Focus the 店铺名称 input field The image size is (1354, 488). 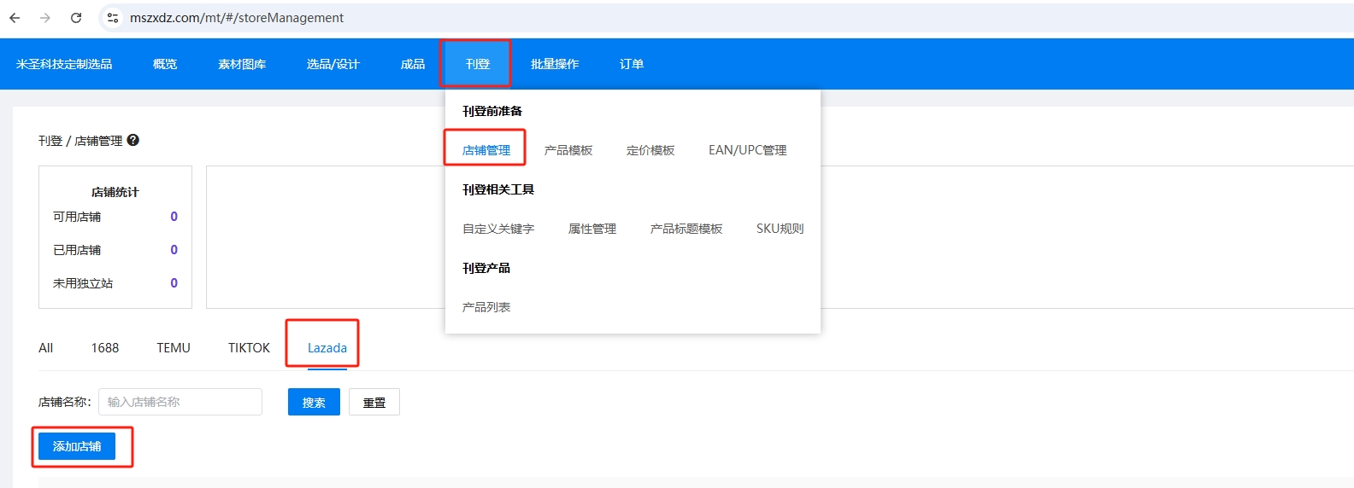click(180, 402)
